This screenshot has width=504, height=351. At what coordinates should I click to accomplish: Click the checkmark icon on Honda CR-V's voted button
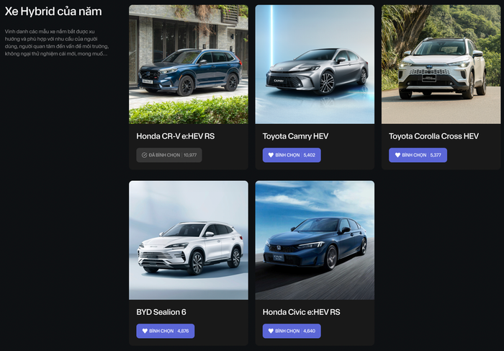145,155
